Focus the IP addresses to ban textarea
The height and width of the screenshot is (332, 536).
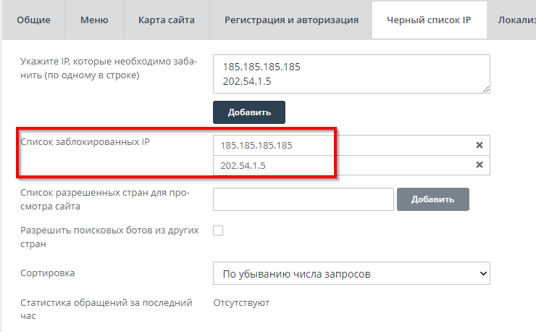click(x=351, y=74)
